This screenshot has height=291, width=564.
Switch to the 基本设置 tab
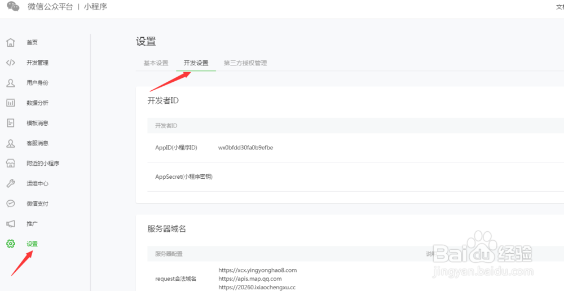click(156, 63)
